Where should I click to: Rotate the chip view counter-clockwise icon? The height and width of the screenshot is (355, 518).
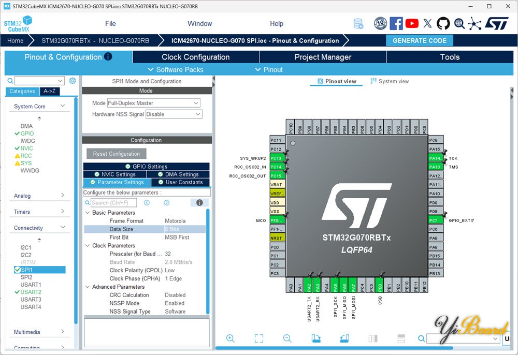click(x=344, y=338)
